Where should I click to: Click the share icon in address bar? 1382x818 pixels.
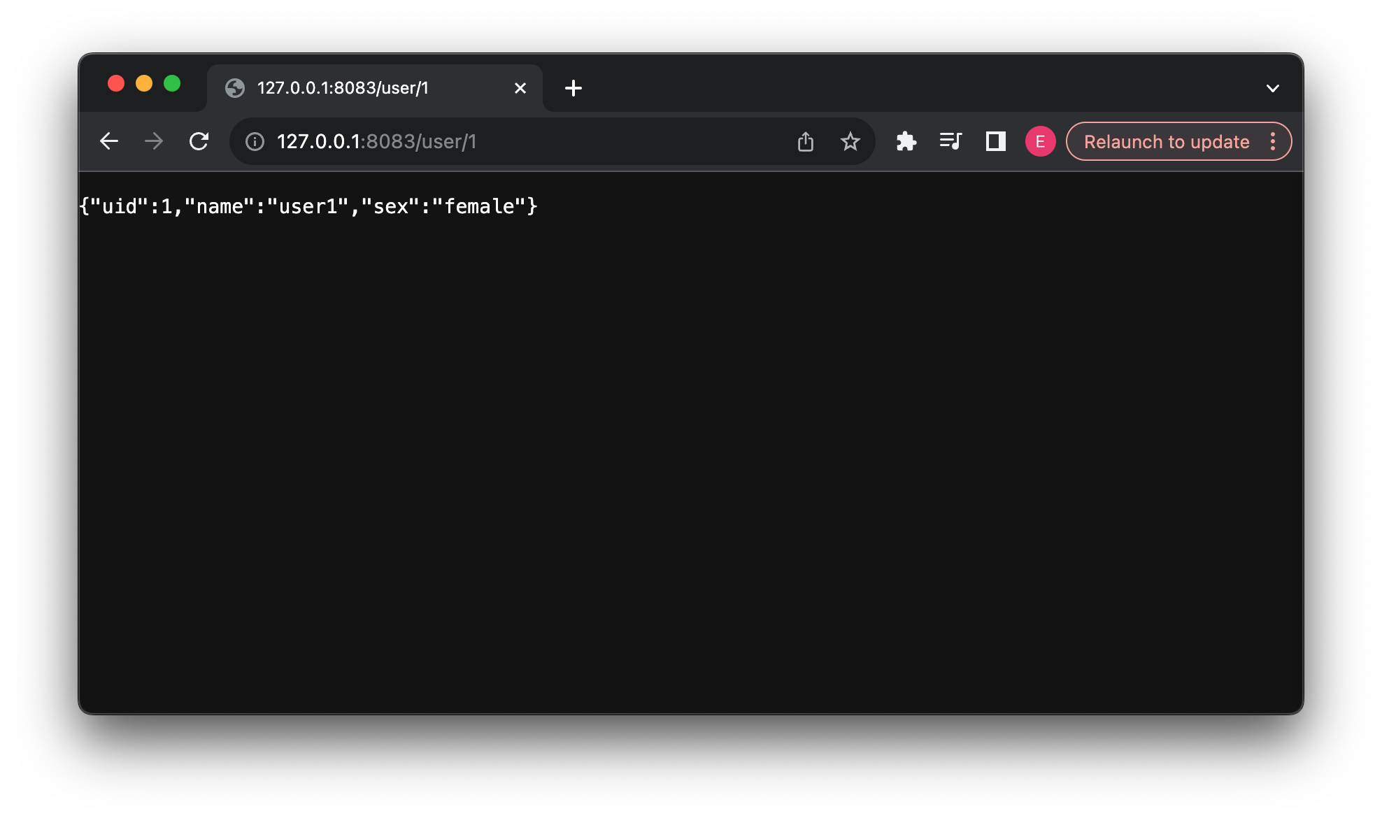click(806, 141)
